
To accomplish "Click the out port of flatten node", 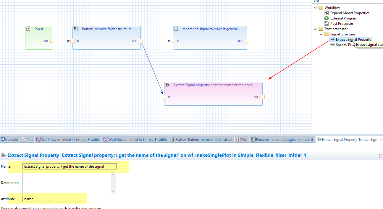I will [x=141, y=41].
